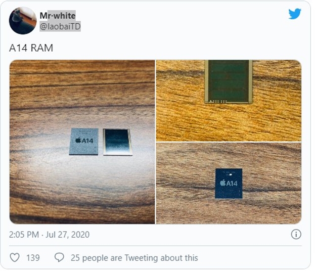Open the Mr-white display name
This screenshot has width=316, height=271.
click(58, 16)
